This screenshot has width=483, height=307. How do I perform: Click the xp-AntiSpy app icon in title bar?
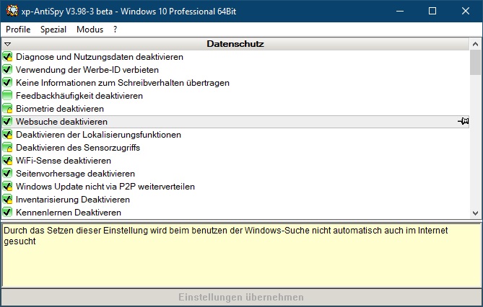tap(12, 11)
